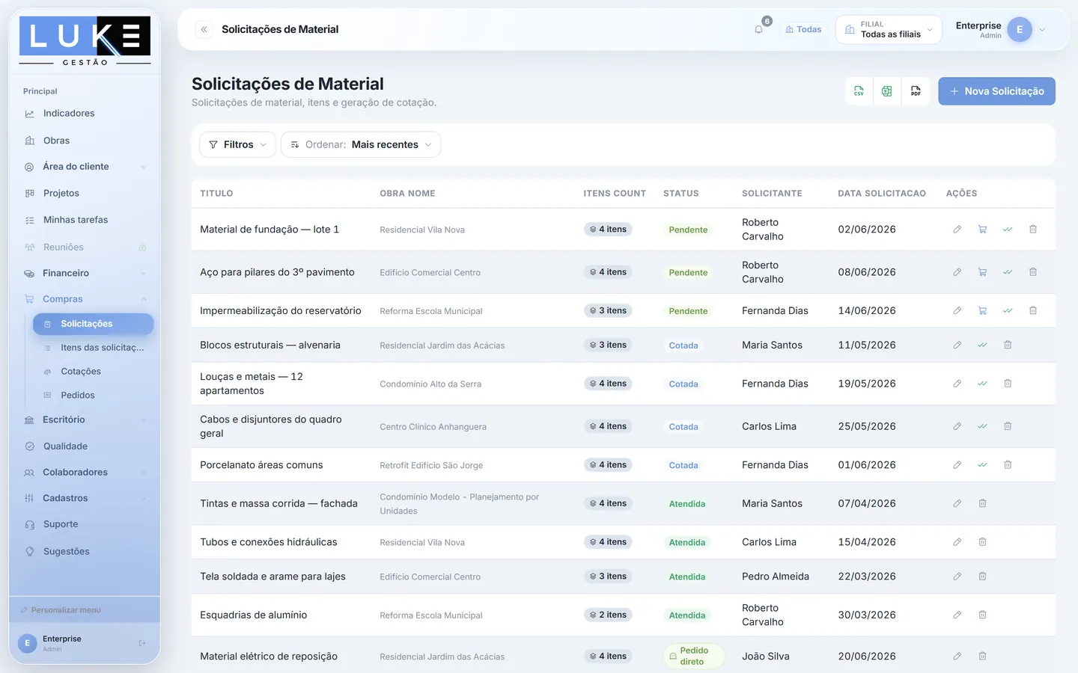Expand the Financeiro sidebar section
Viewport: 1078px width, 673px height.
pyautogui.click(x=85, y=273)
